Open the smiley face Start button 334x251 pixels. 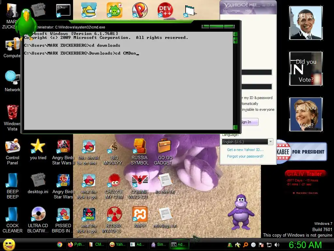point(9,244)
